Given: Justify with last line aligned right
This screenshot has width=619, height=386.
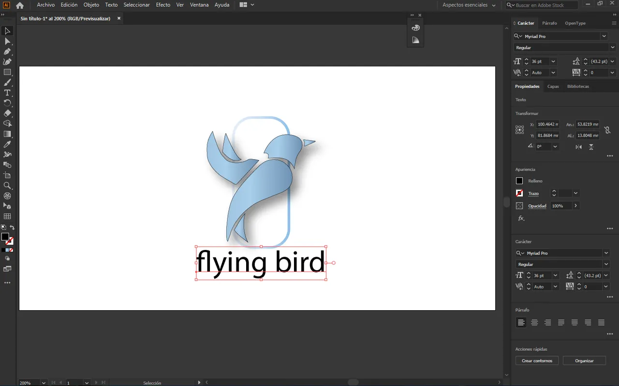Looking at the screenshot, I should [x=588, y=322].
